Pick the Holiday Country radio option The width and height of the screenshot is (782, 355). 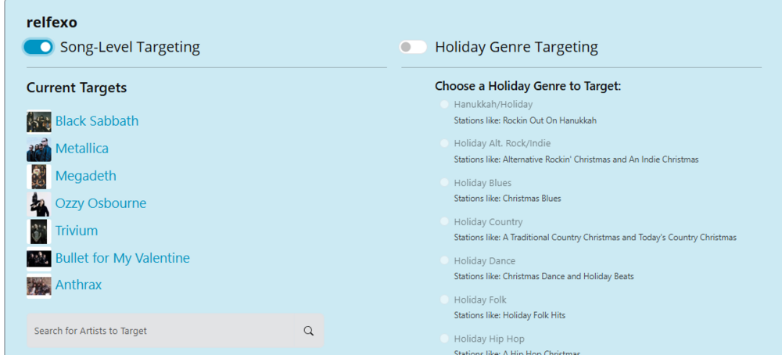[x=444, y=221]
